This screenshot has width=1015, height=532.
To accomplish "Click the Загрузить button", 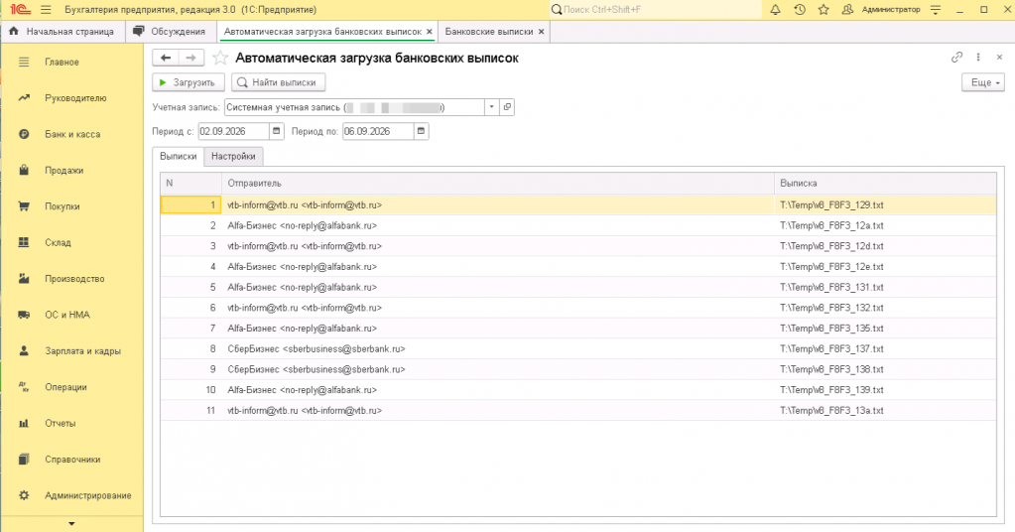I will pyautogui.click(x=189, y=82).
